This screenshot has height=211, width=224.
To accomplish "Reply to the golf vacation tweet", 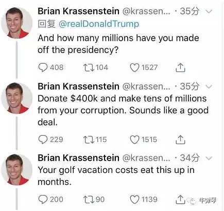I will pos(43,199).
